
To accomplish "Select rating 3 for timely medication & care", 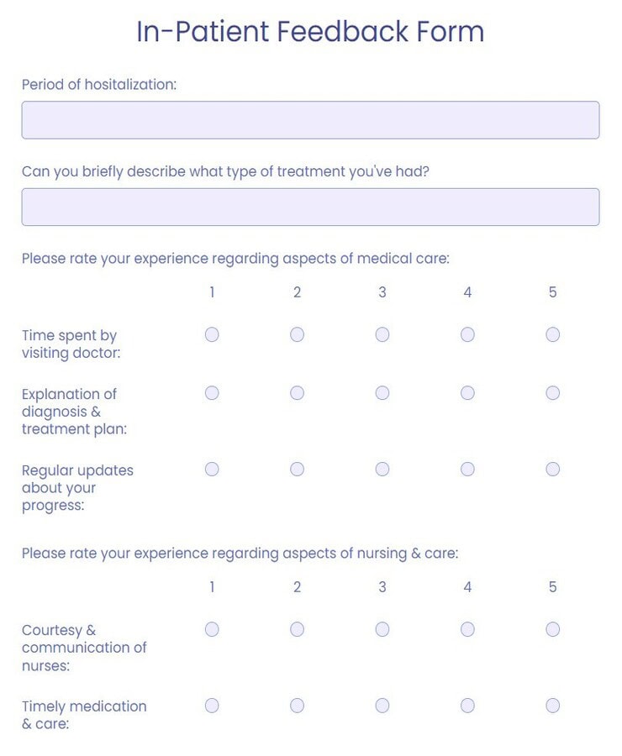I will [x=382, y=706].
